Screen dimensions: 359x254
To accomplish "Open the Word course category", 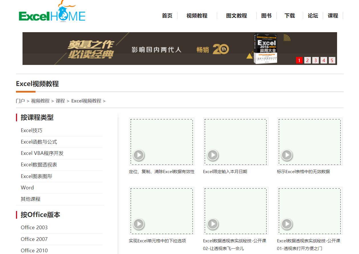I will pos(27,187).
